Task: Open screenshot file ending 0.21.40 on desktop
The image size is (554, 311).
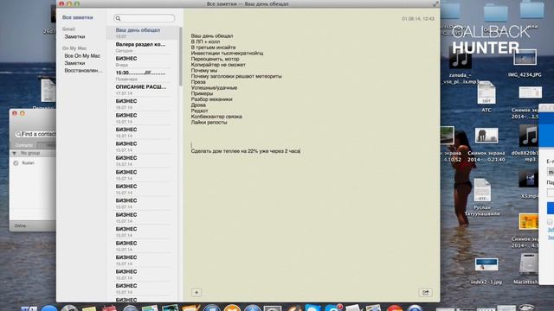Action: tap(486, 136)
